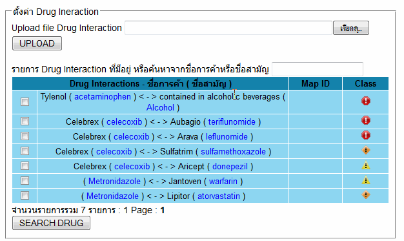Open the Alcohol link
404x241 pixels.
tap(160, 108)
